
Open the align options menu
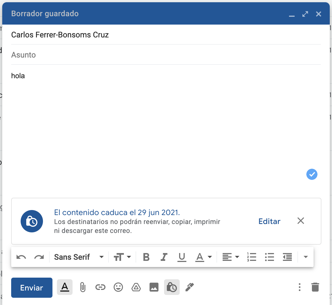pyautogui.click(x=231, y=257)
